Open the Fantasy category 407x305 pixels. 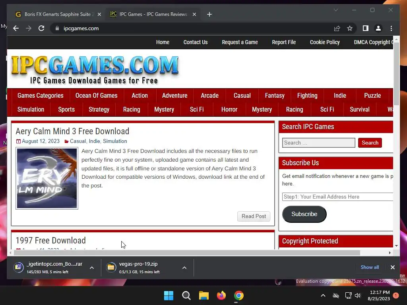click(x=275, y=95)
